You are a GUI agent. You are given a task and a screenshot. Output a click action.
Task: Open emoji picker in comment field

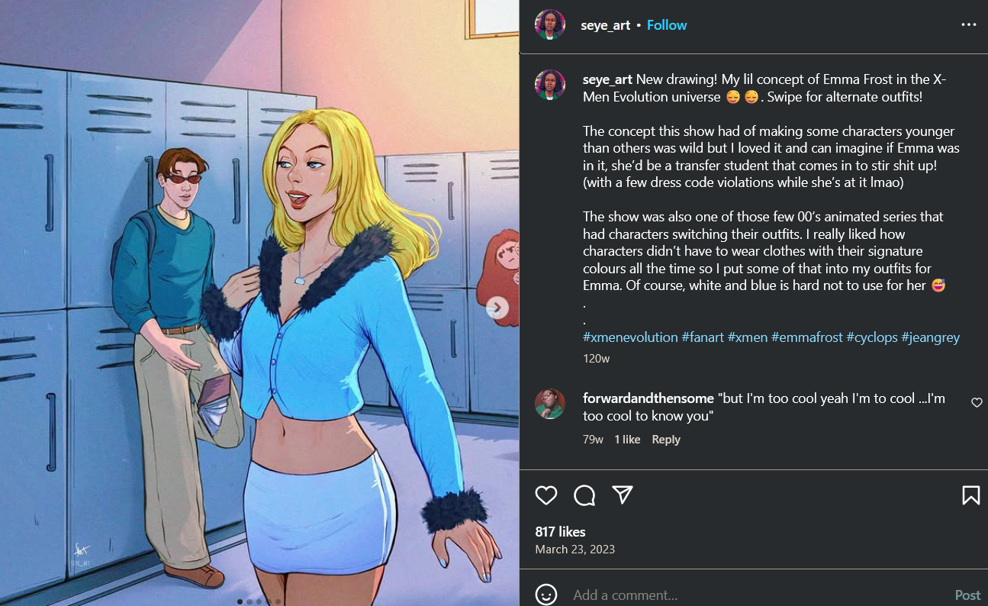[546, 595]
